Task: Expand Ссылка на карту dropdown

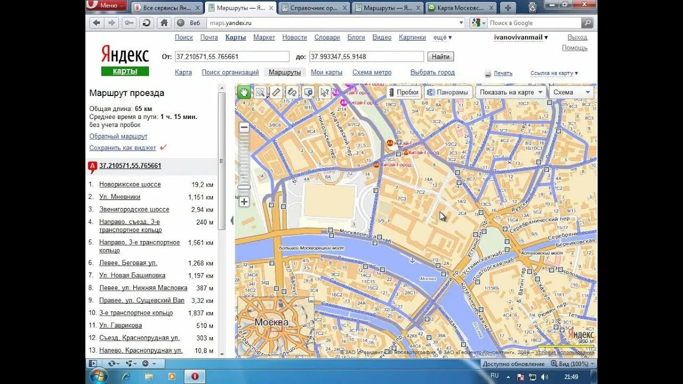Action: [x=554, y=74]
